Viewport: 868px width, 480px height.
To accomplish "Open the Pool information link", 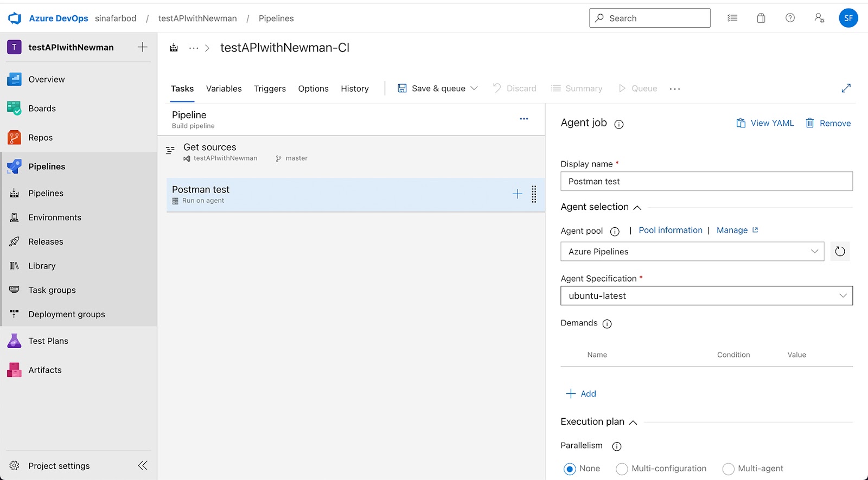I will [671, 230].
